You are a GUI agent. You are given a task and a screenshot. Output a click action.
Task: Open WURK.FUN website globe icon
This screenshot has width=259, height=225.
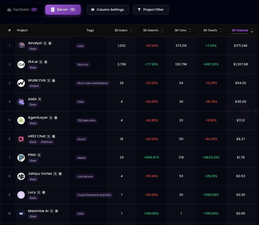pos(53,80)
